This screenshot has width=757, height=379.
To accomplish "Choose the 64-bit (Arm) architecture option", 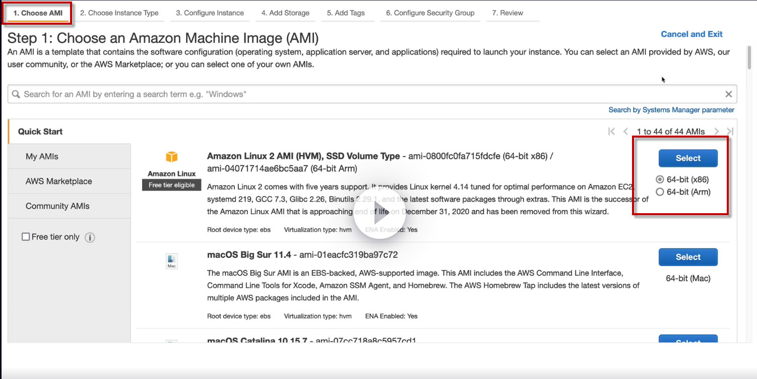I will point(660,192).
